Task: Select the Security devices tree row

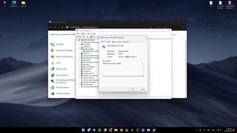Action: [x=89, y=74]
